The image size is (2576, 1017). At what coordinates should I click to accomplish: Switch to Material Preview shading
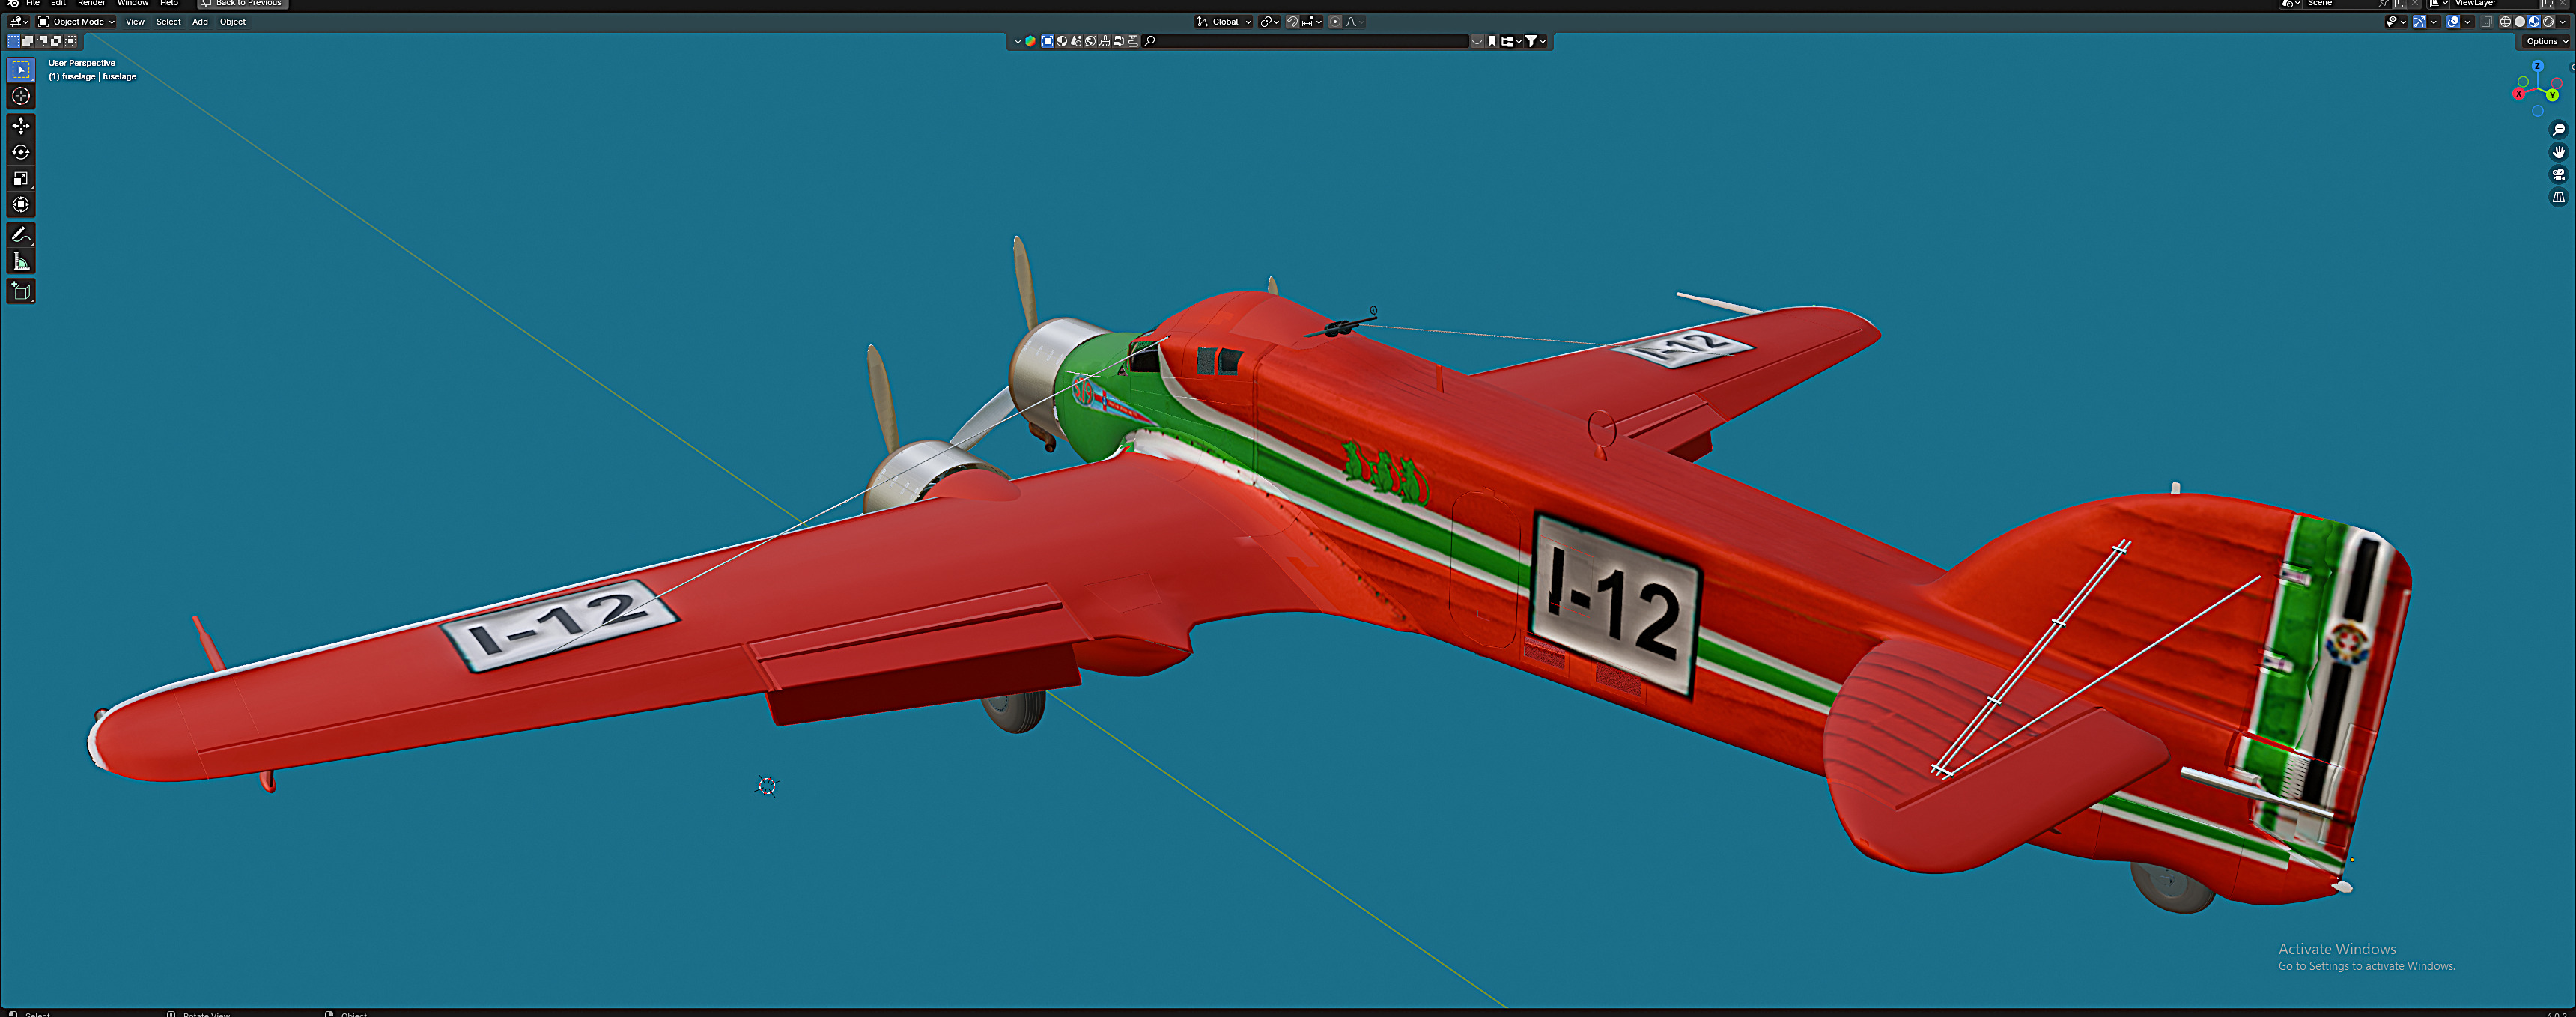click(2534, 22)
